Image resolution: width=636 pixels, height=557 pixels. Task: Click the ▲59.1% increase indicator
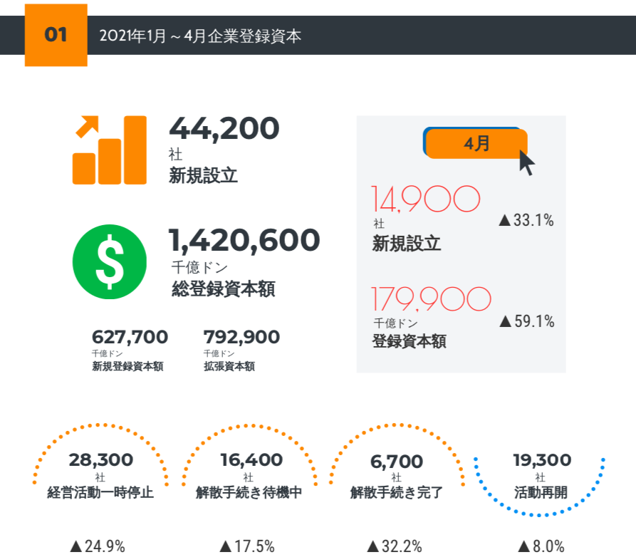[x=526, y=322]
